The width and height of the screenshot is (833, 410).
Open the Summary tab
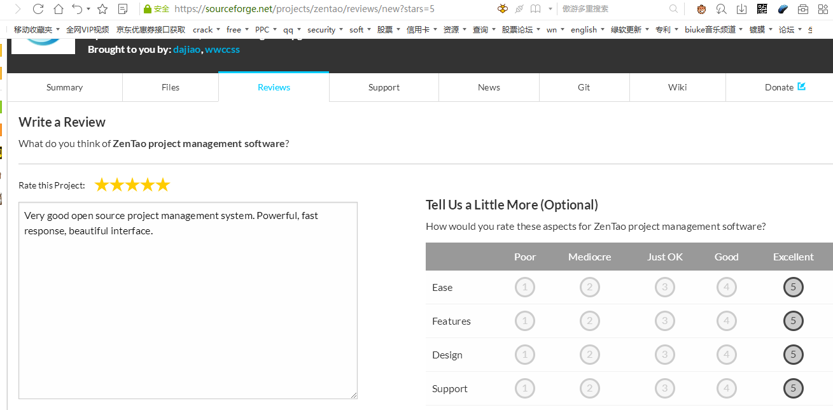64,87
